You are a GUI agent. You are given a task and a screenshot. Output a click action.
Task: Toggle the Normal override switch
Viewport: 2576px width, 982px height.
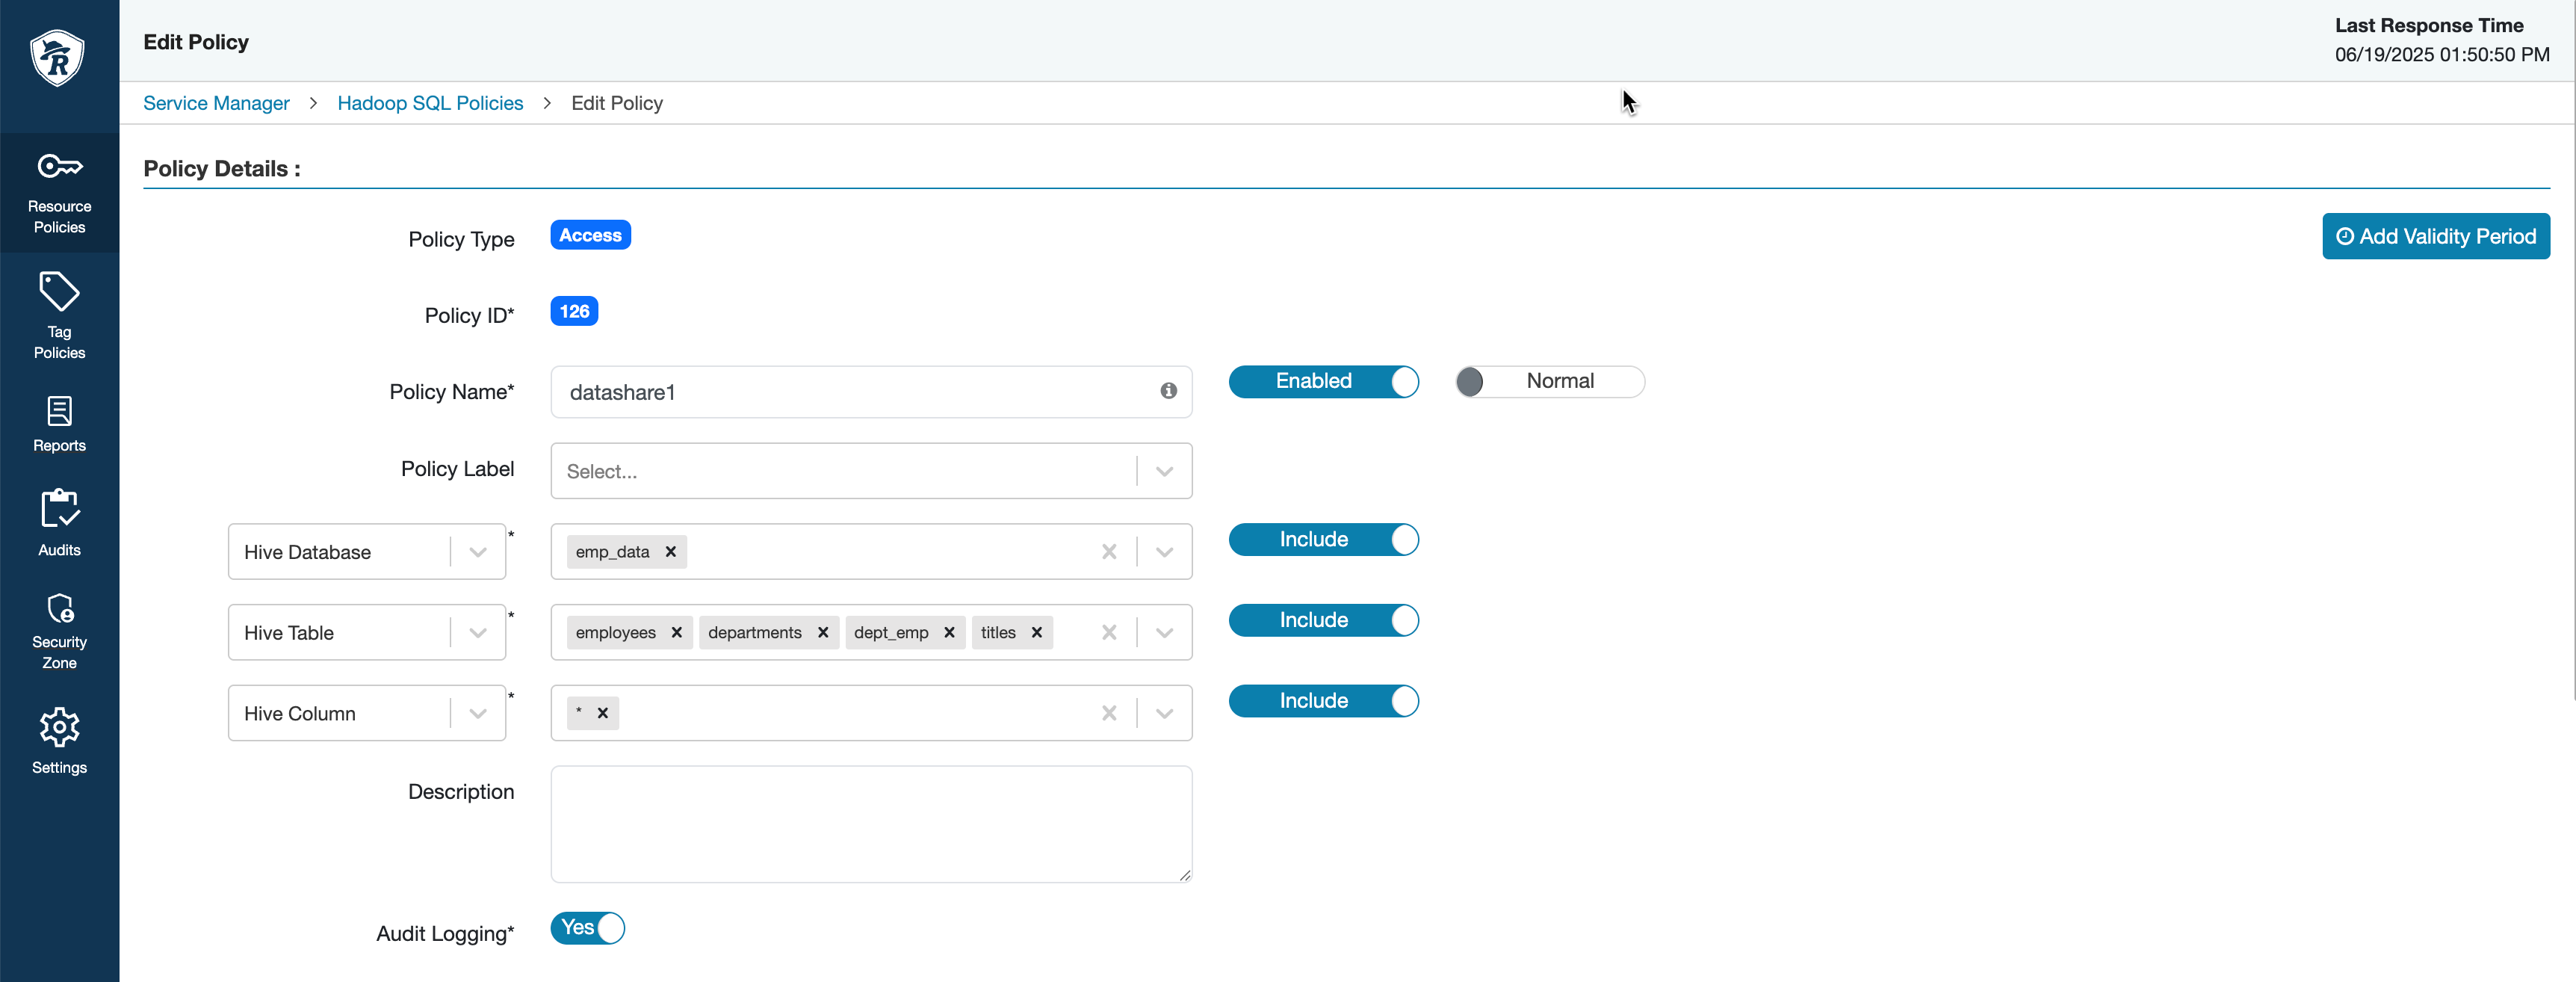(1549, 381)
